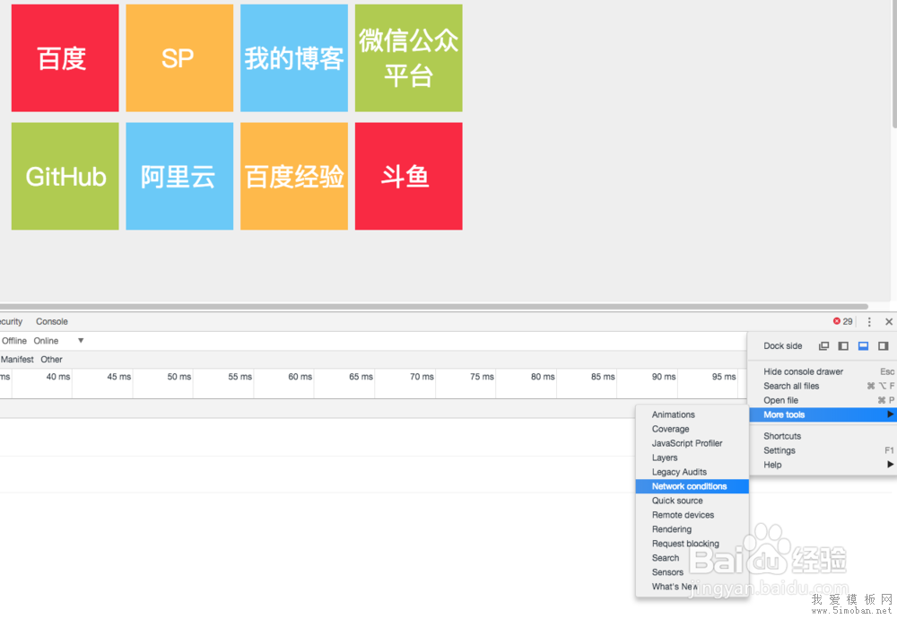Open the 阿里云 tile
Image resolution: width=897 pixels, height=619 pixels.
click(179, 176)
